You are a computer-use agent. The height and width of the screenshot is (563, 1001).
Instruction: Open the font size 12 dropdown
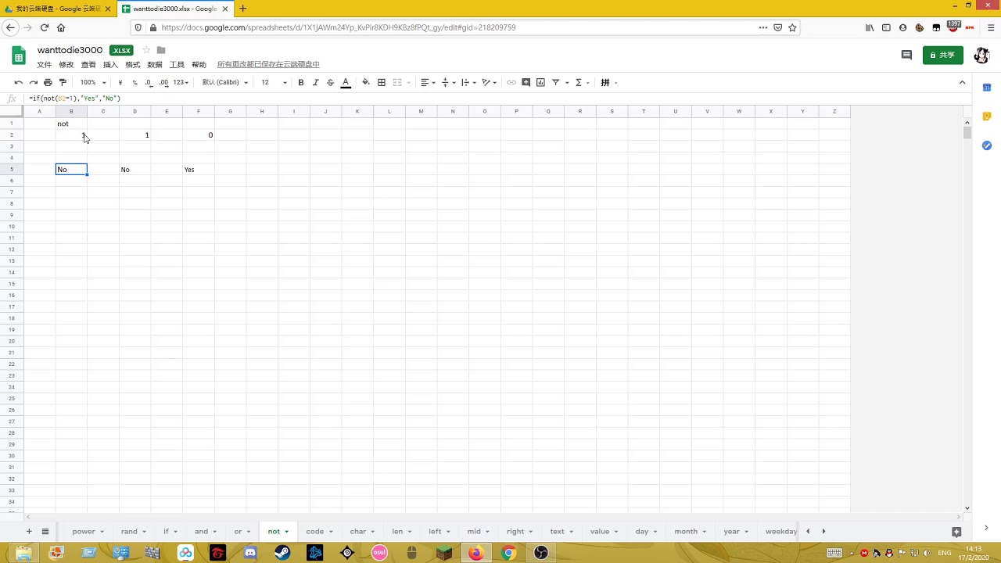pos(274,82)
